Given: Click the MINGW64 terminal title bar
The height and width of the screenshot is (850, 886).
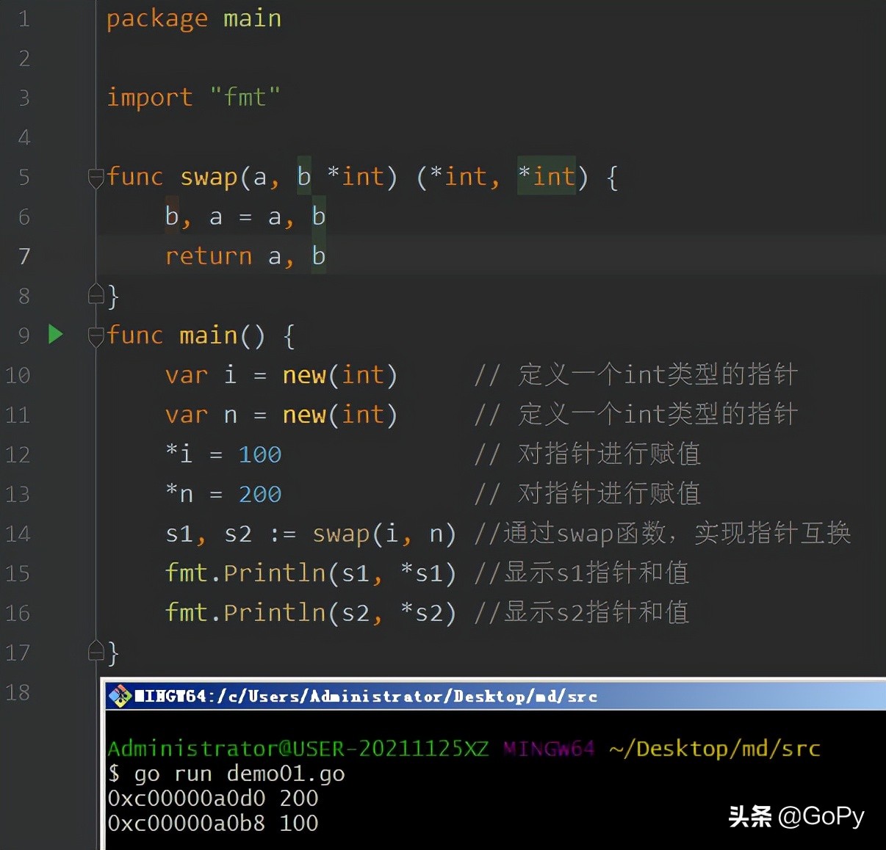Looking at the screenshot, I should [x=496, y=695].
